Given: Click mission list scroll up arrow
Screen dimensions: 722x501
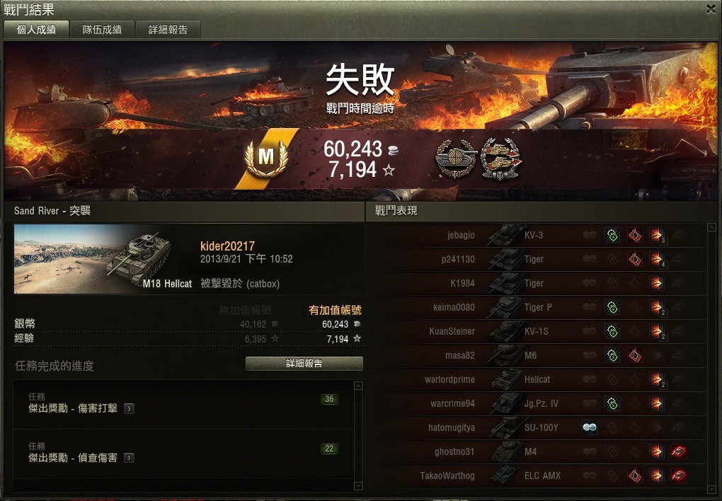Looking at the screenshot, I should pos(359,386).
